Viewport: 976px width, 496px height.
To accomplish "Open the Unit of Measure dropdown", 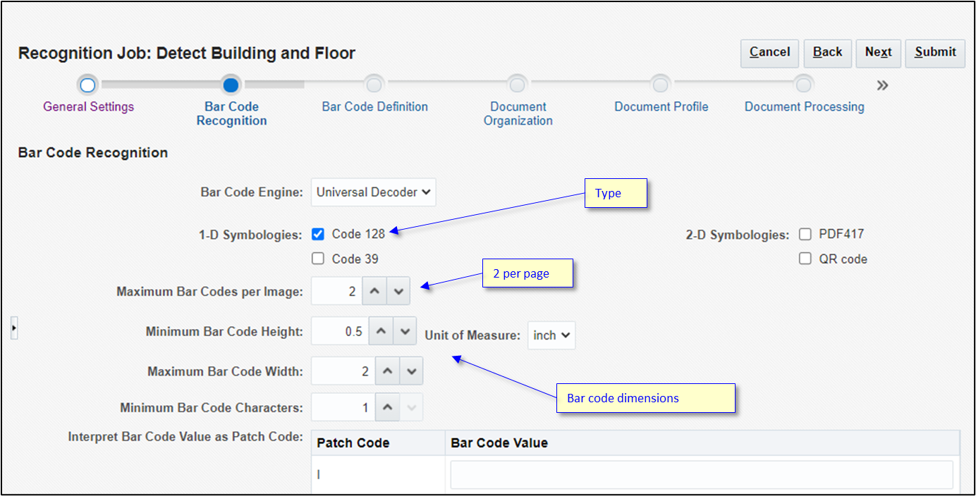I will click(551, 335).
